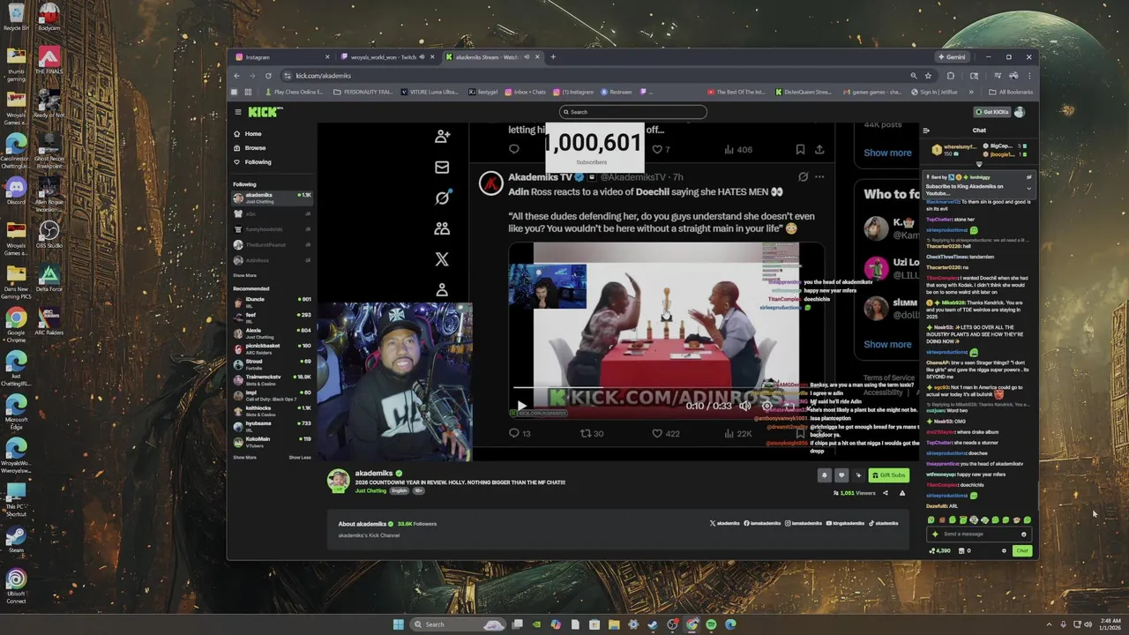
Task: Toggle the follow heart button
Action: [x=841, y=475]
